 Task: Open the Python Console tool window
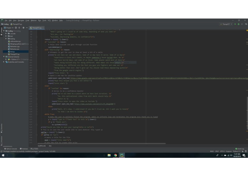point(11,149)
